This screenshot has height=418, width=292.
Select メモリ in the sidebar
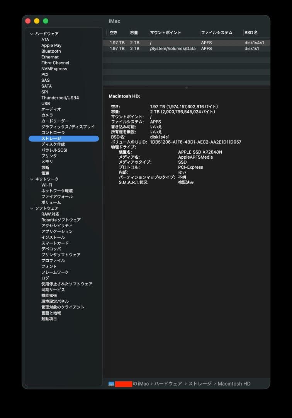(47, 162)
